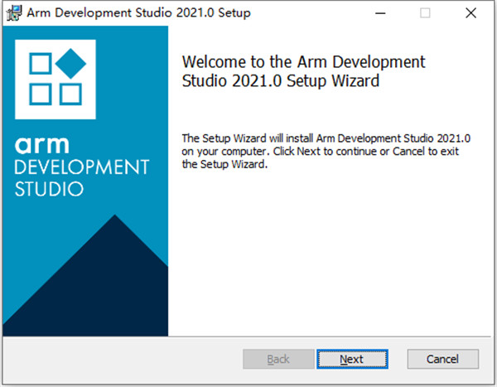Viewport: 497px width, 387px height.
Task: Click the 'STUDIO' word in the banner
Action: tap(49, 189)
